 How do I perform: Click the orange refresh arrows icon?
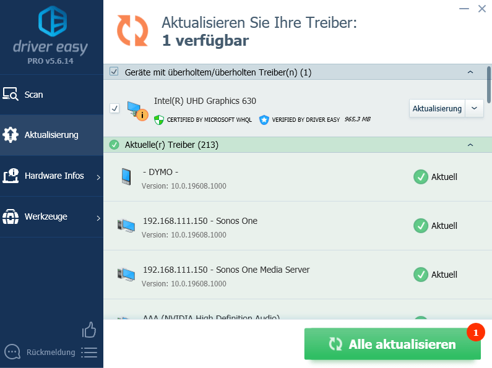132,31
